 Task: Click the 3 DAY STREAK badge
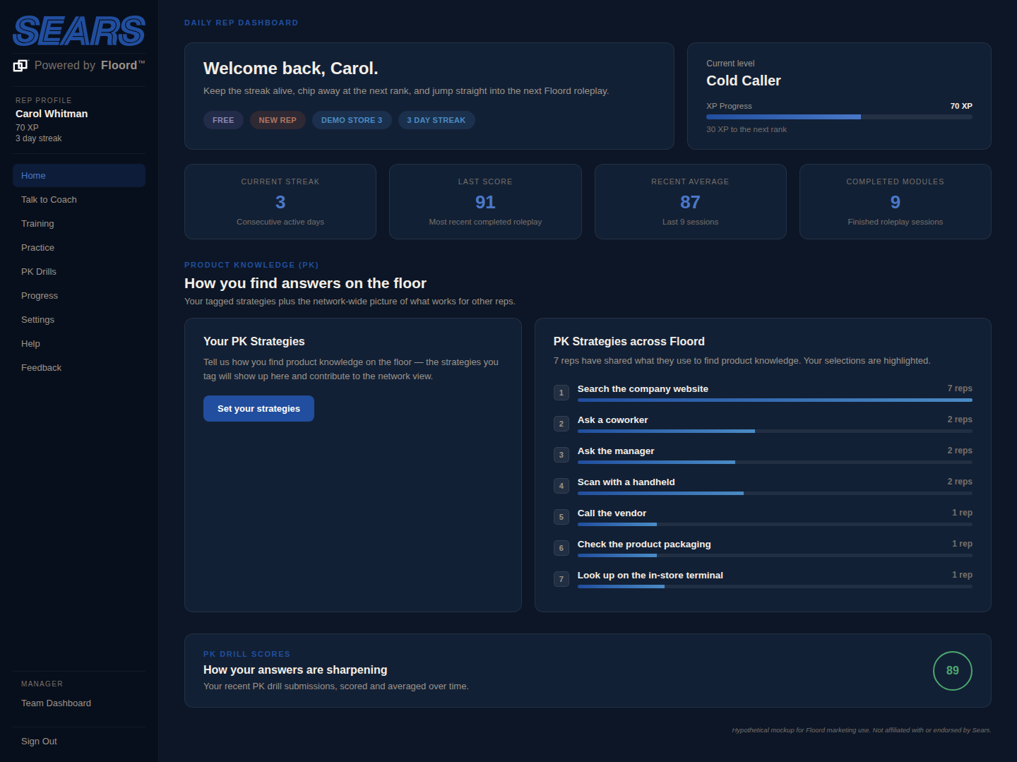(x=436, y=120)
